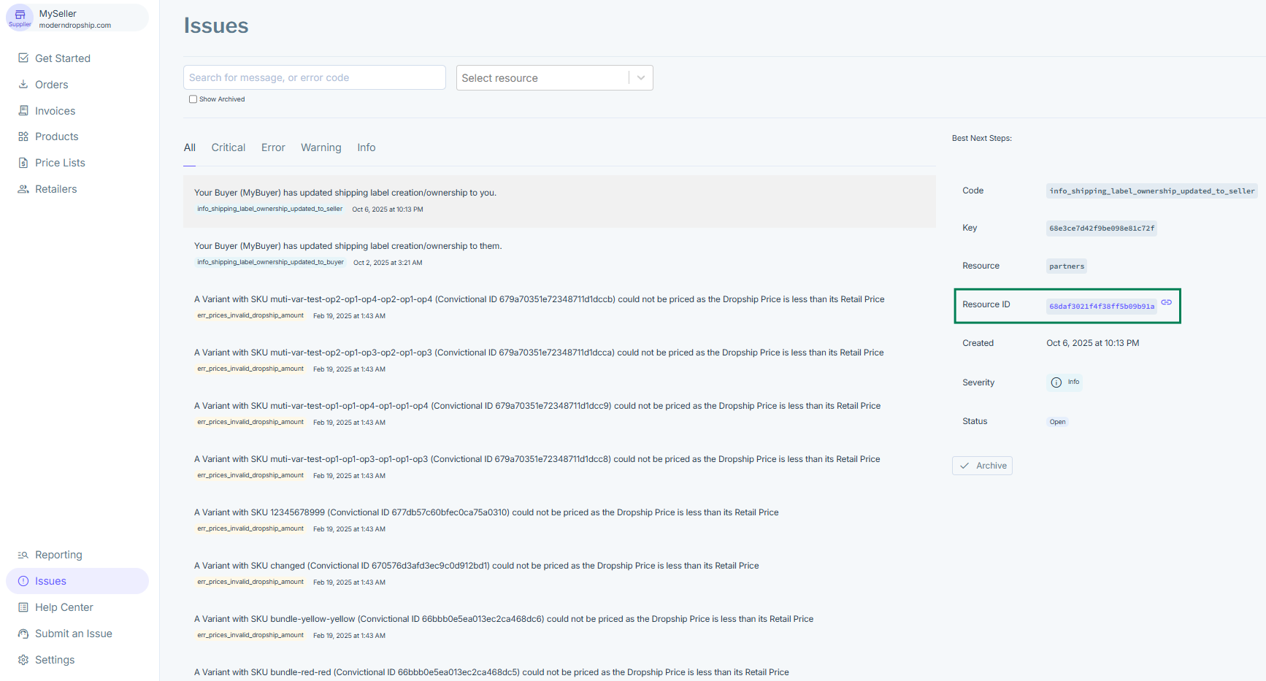1266x681 pixels.
Task: Click the Settings gear icon in sidebar
Action: click(23, 660)
